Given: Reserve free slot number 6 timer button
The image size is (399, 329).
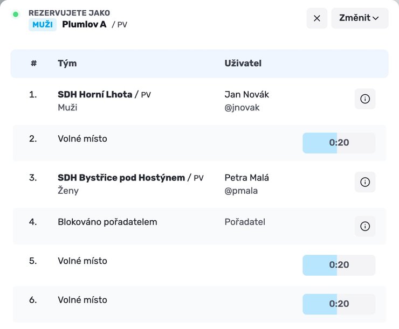Looking at the screenshot, I should [x=339, y=304].
